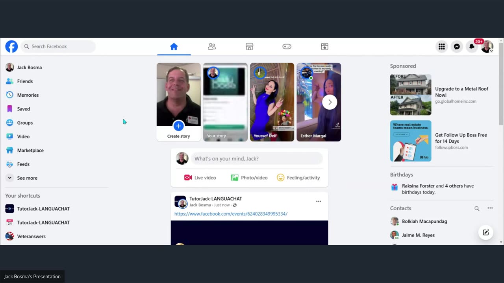View Your story card
504x283 pixels.
pyautogui.click(x=225, y=102)
